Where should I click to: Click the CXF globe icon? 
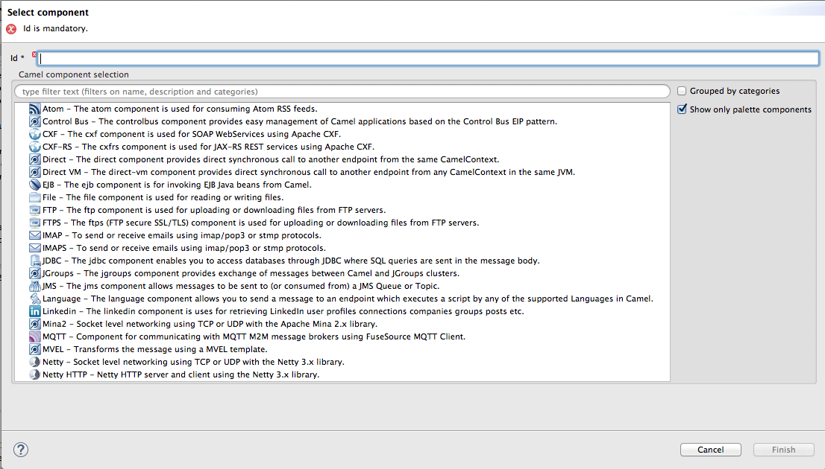pyautogui.click(x=35, y=134)
